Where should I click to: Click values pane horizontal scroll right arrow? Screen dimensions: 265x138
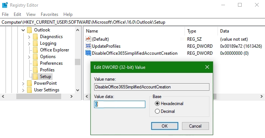tap(262, 96)
